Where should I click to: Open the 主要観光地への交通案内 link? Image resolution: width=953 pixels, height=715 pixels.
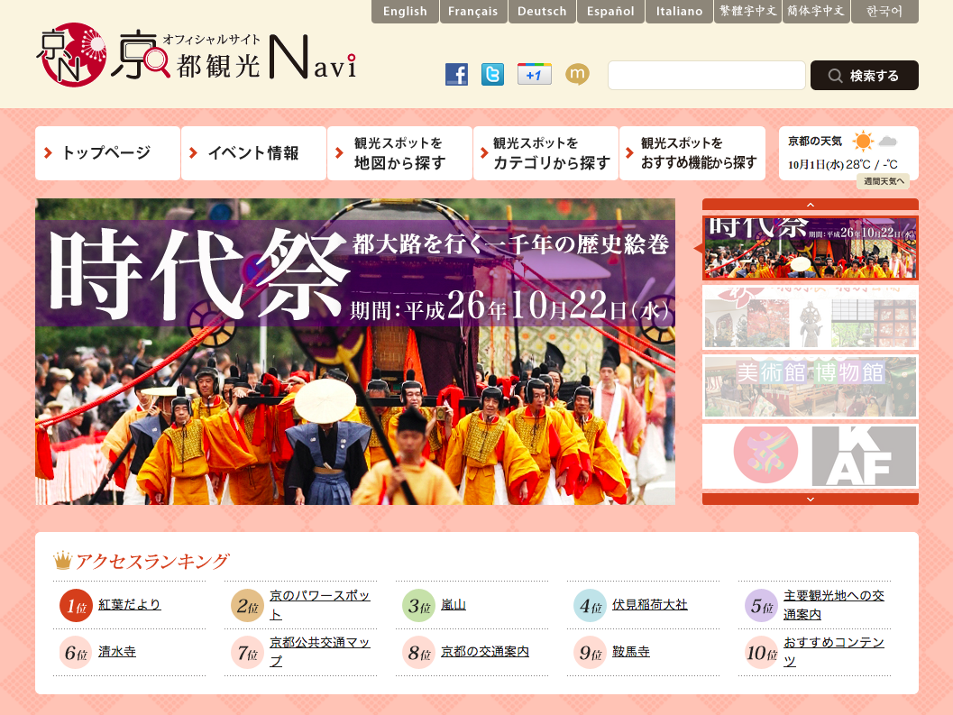834,605
